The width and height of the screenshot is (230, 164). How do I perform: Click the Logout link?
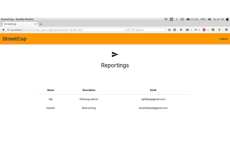click(223, 39)
